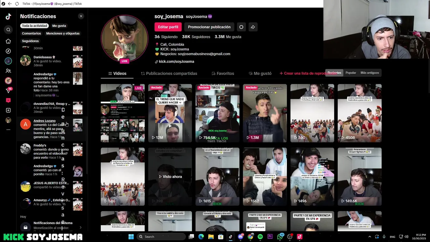Open WhatsApp from the taskbar
The height and width of the screenshot is (242, 430).
tap(280, 237)
